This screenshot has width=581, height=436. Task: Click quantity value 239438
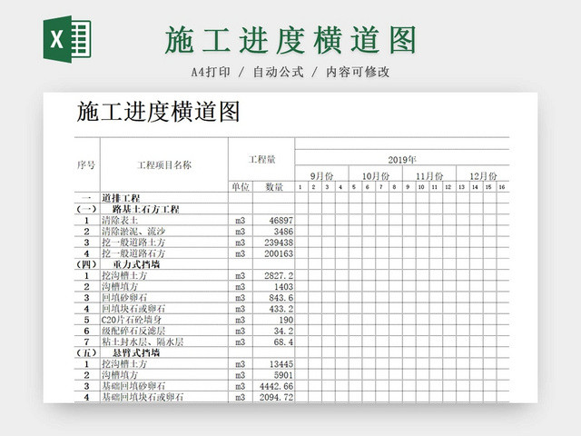[x=279, y=243]
